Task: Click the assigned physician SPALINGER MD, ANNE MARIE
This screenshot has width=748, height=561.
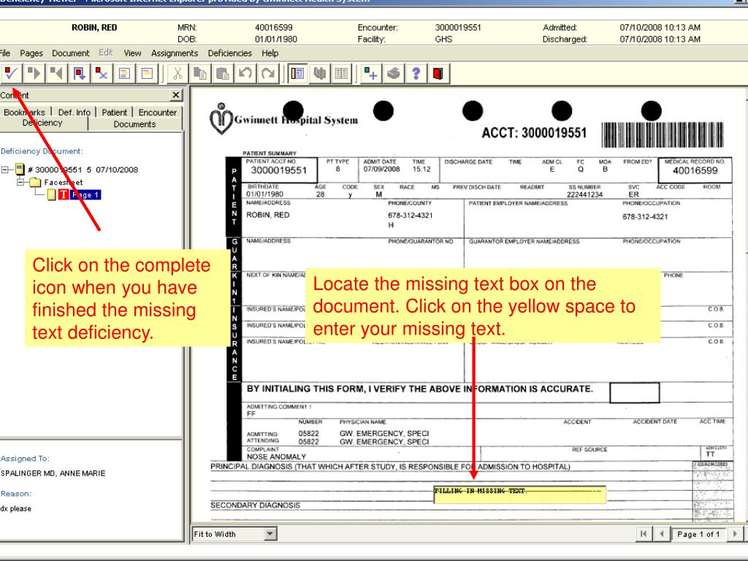Action: 53,473
